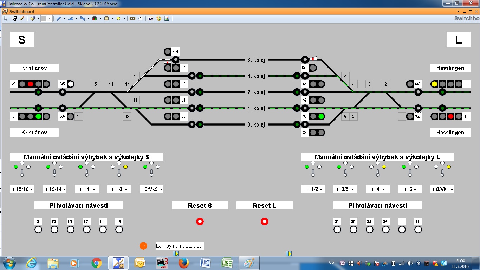Select the yellow circle button tool
Screen dimensions: 480x270
[x=118, y=19]
